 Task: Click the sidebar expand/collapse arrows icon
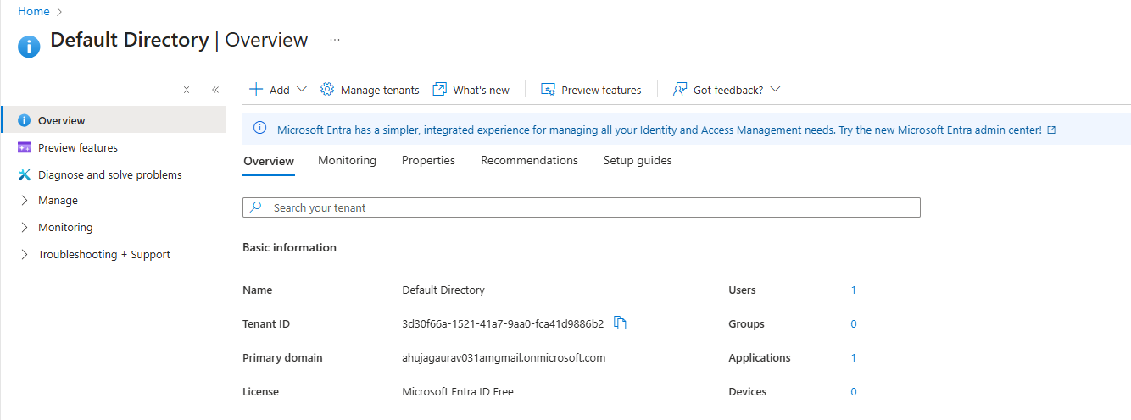pos(187,90)
